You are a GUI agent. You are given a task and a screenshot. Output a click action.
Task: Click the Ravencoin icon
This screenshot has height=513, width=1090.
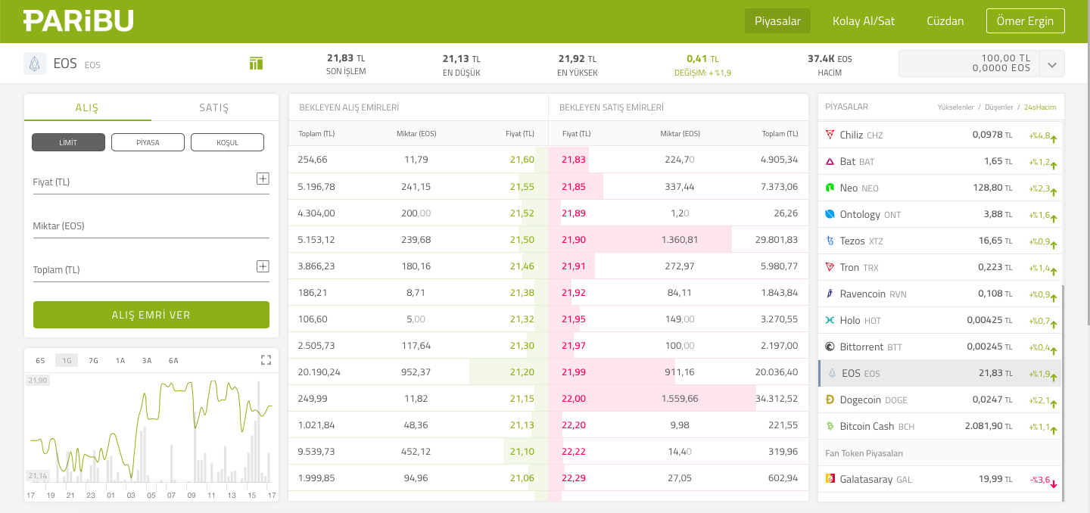830,294
